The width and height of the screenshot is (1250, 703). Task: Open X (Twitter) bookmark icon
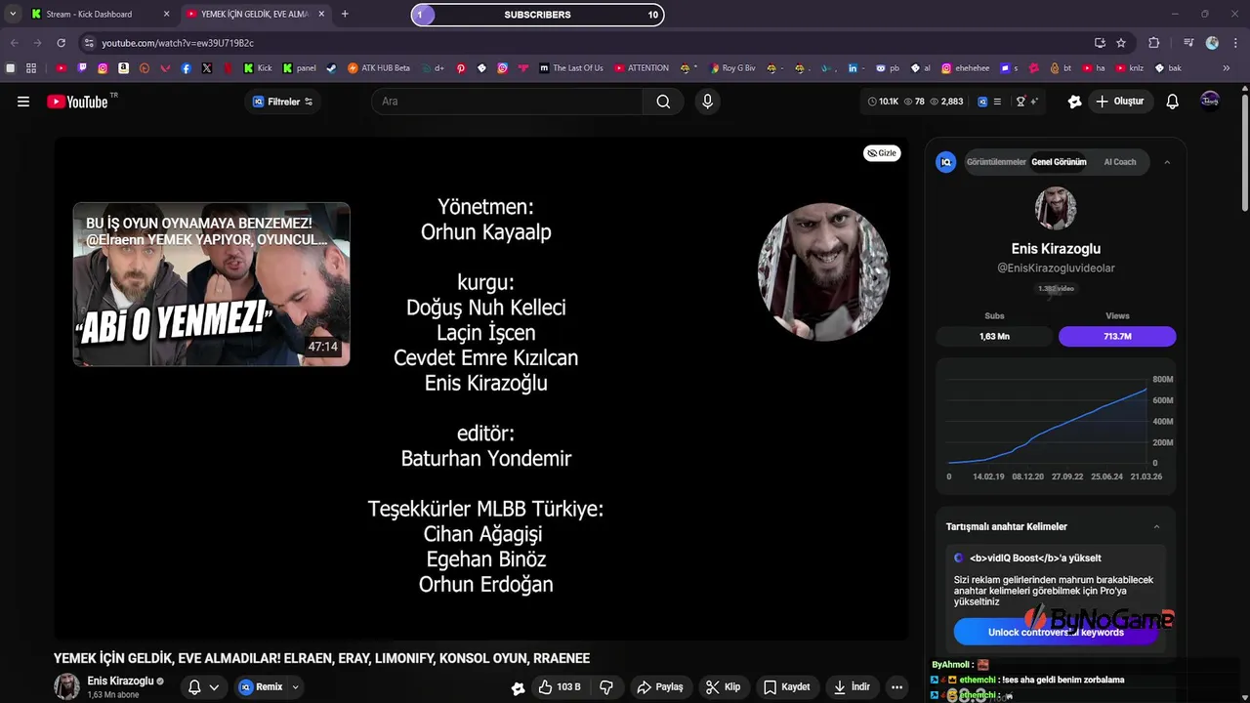pyautogui.click(x=207, y=68)
